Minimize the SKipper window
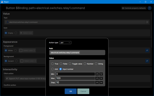This screenshot has height=96, width=154. (140, 2)
